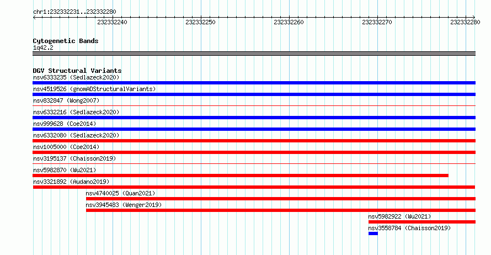Screen dimensions: 491x255
Task: Click the nsv4519526 (gnomADStructuralVariants) label
Action: click(x=94, y=89)
